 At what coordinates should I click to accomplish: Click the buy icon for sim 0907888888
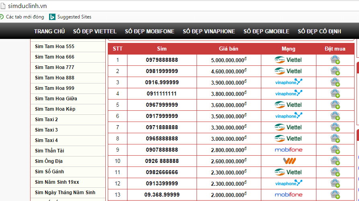(335, 150)
